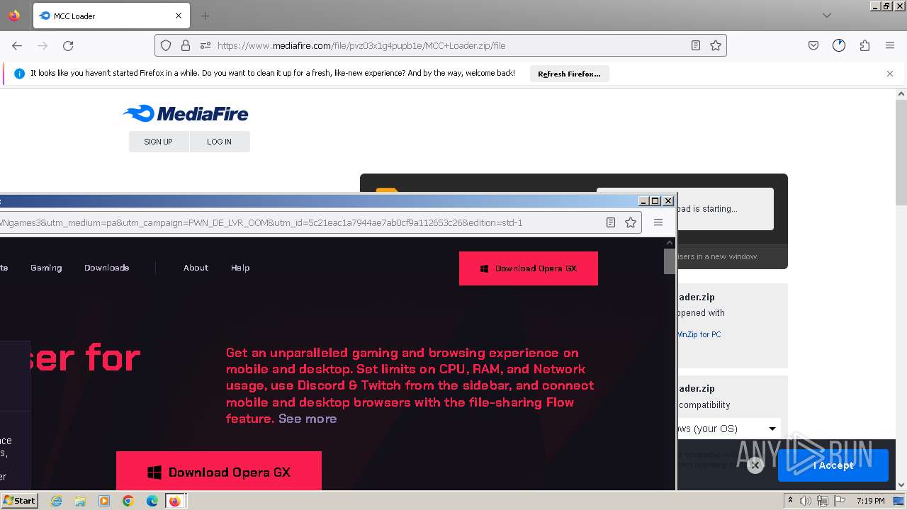Open Gaming menu on Opera page
This screenshot has width=907, height=510.
click(46, 268)
